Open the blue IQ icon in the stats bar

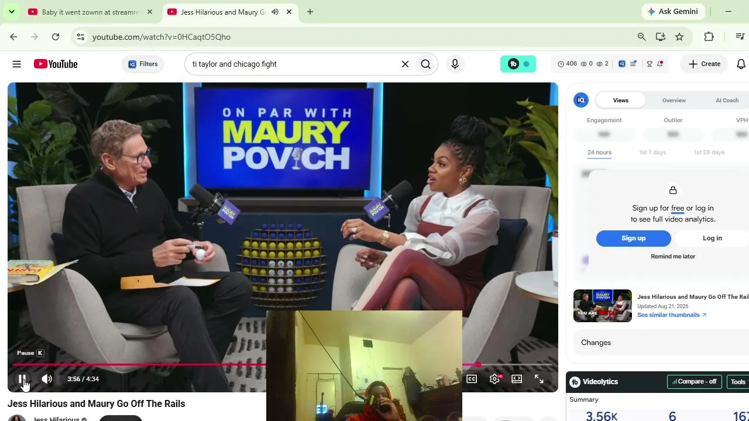[622, 64]
